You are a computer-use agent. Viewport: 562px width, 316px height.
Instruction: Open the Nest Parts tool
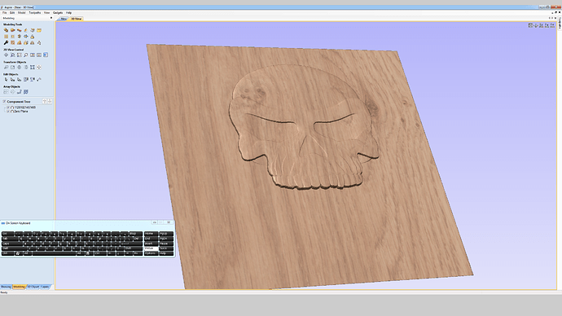click(x=26, y=92)
